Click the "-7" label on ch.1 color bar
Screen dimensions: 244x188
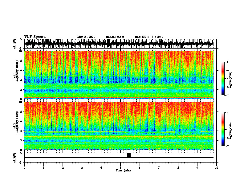227,95
